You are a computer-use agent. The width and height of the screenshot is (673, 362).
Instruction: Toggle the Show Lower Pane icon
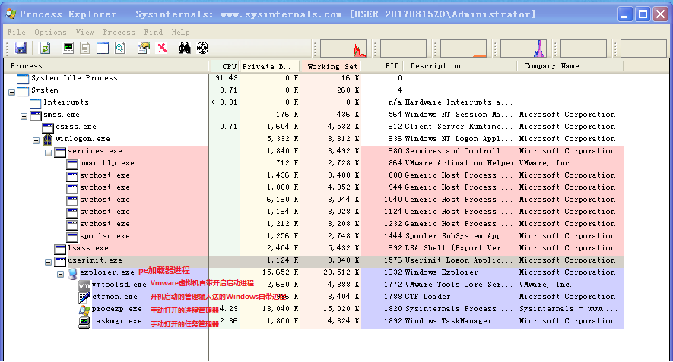(x=103, y=48)
